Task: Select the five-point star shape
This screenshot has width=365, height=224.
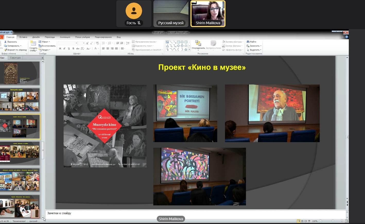Action: pos(186,49)
